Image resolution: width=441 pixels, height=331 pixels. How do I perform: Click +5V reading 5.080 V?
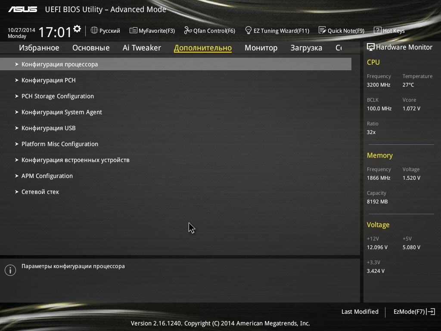coord(411,247)
